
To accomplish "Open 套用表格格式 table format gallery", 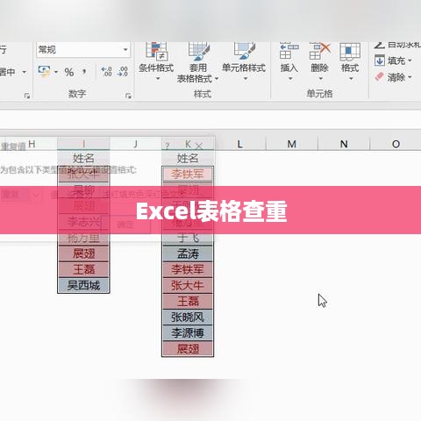I will pyautogui.click(x=198, y=62).
